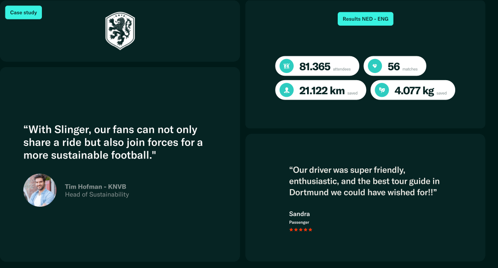
Task: Click the Head of Sustainability subtitle
Action: [97, 195]
